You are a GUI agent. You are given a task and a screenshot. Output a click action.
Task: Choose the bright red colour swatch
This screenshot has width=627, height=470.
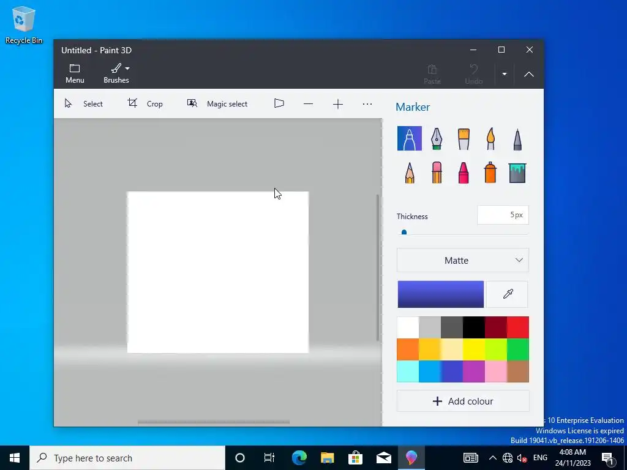click(x=518, y=327)
